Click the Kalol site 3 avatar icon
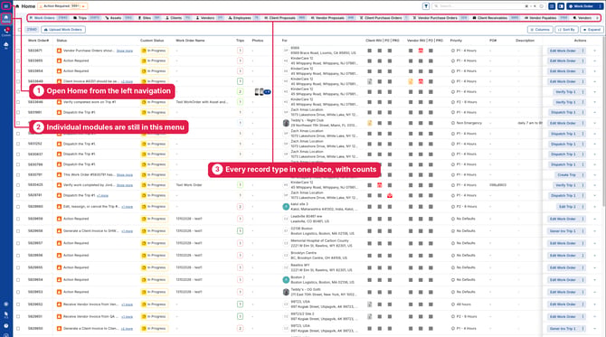The height and width of the screenshot is (337, 606). (x=286, y=207)
